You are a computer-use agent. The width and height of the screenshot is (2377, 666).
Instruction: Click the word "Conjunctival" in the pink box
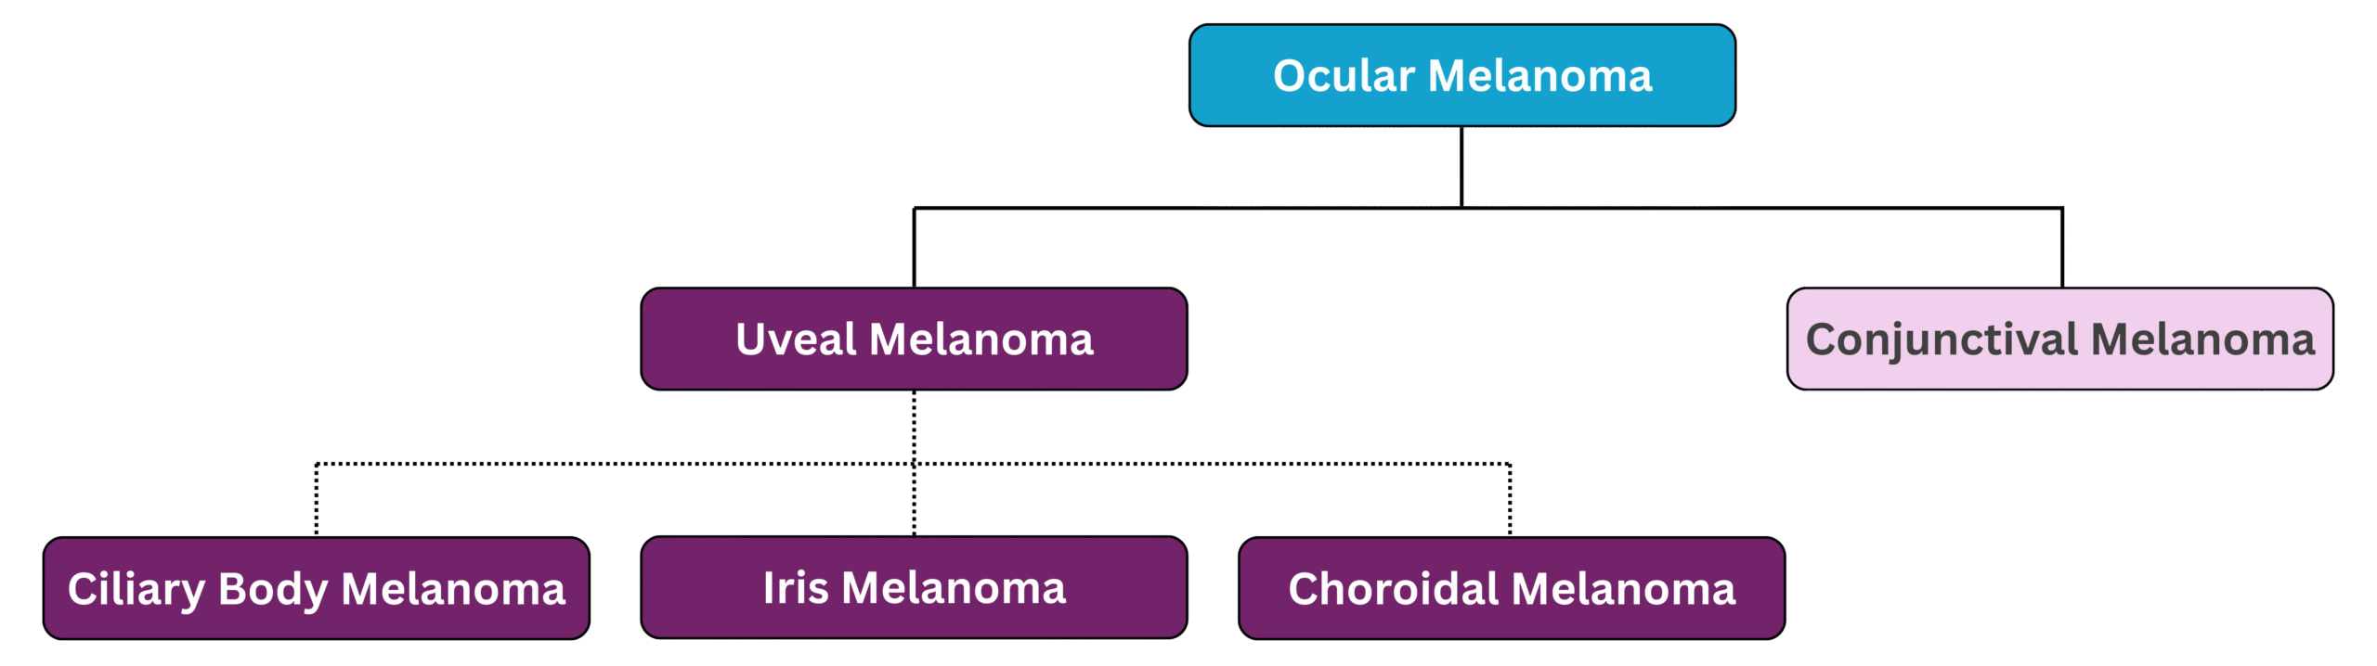pos(1942,339)
